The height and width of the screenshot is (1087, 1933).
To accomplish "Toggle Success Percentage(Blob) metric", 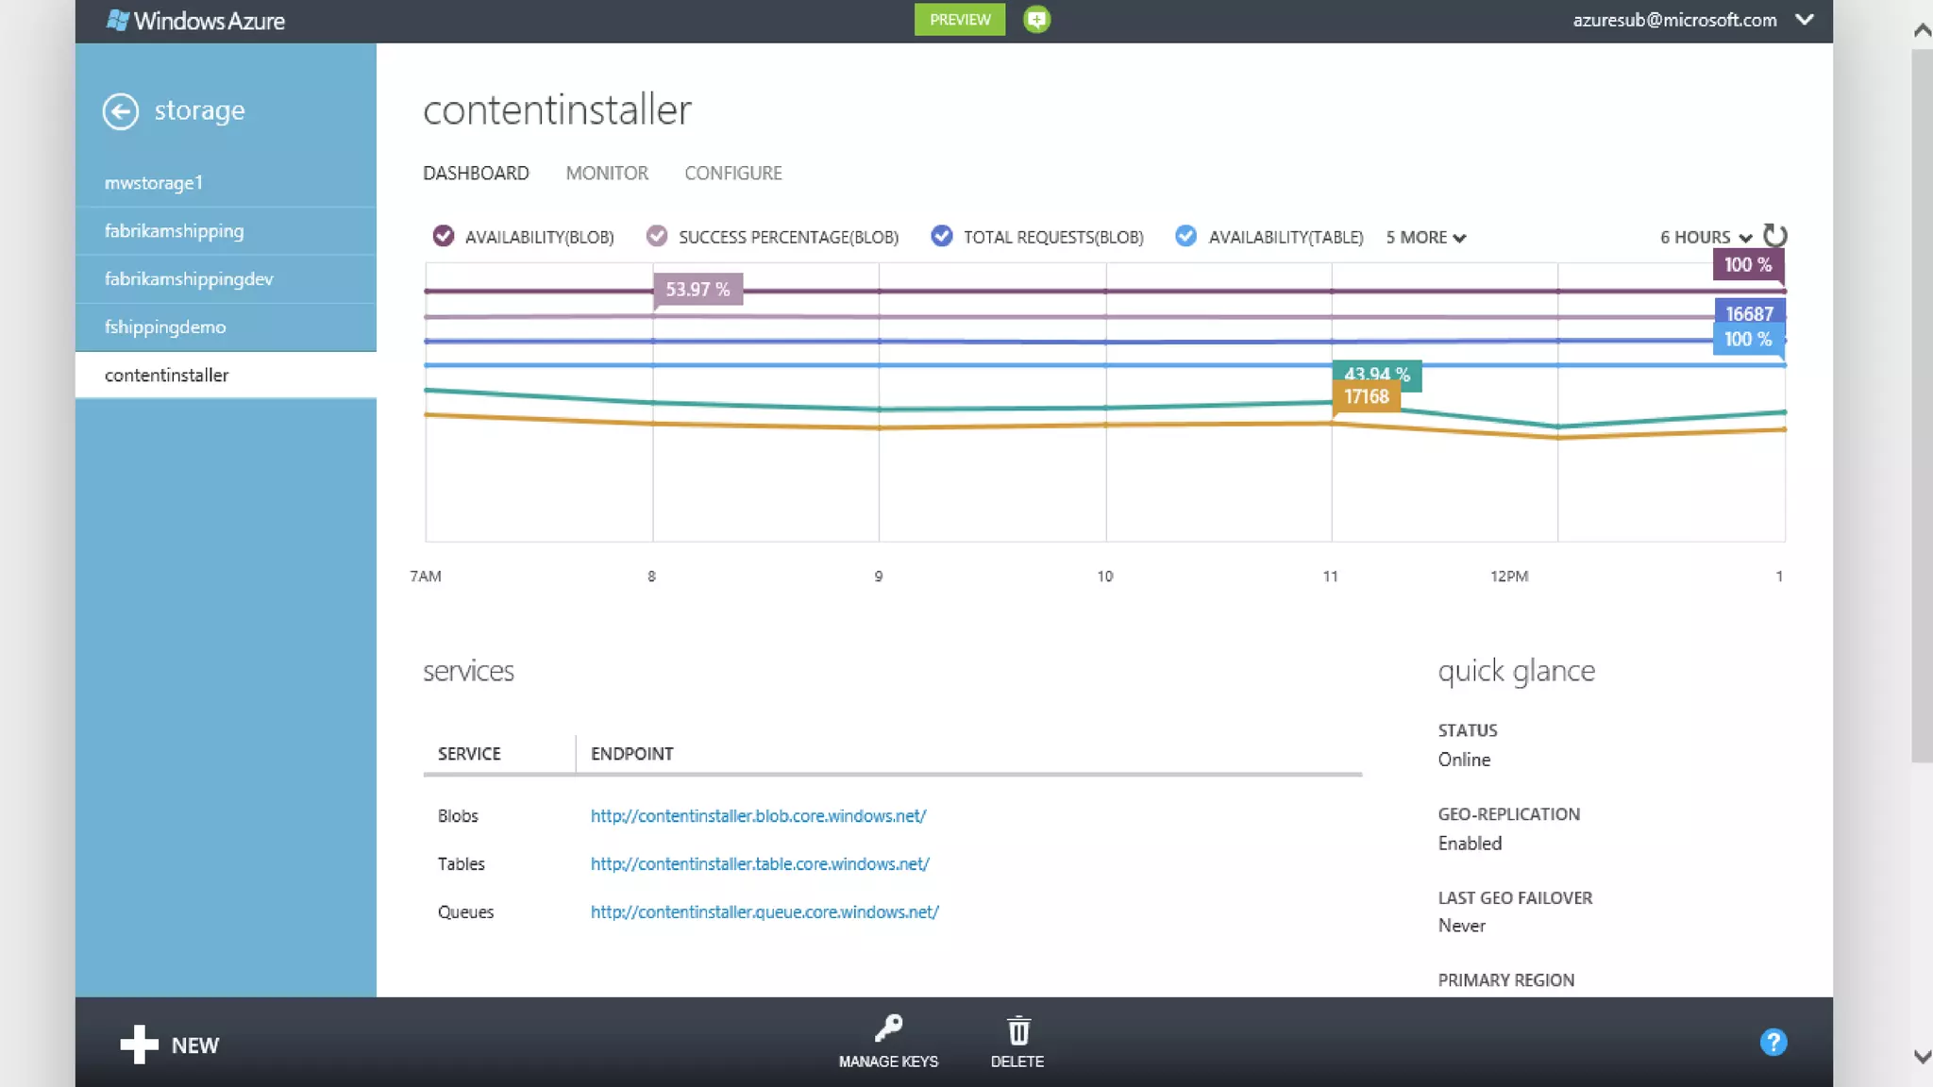I will click(656, 236).
